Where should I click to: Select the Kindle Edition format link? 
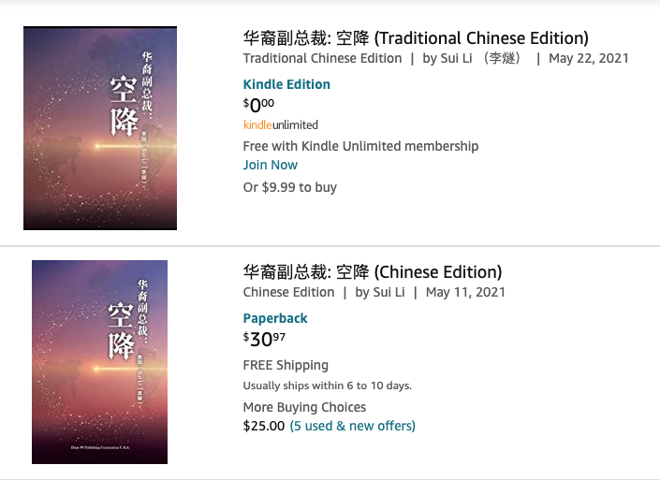[286, 84]
